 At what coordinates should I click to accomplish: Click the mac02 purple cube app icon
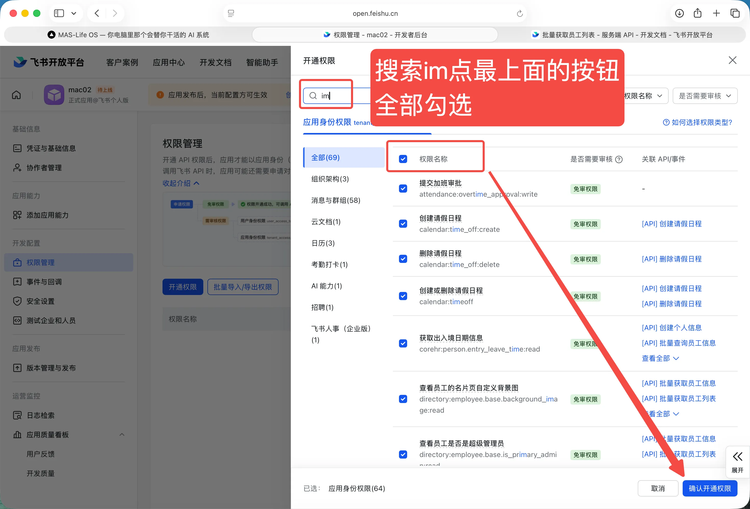(x=54, y=95)
